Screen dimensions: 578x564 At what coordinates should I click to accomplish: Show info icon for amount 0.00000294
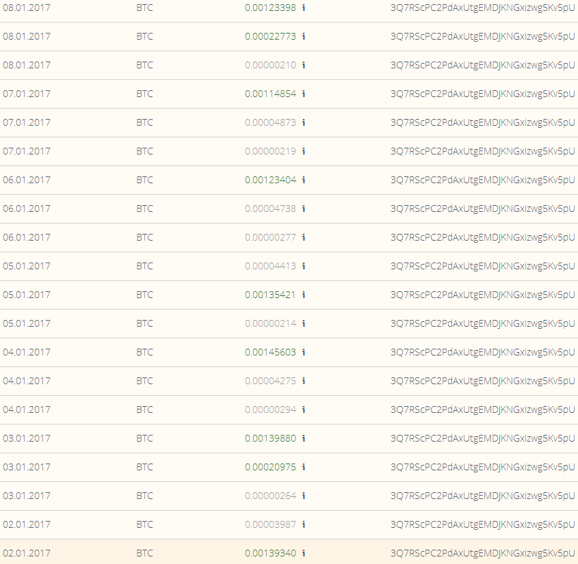[x=304, y=410]
